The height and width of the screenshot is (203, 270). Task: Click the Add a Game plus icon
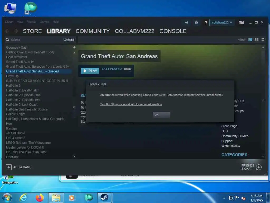9,167
